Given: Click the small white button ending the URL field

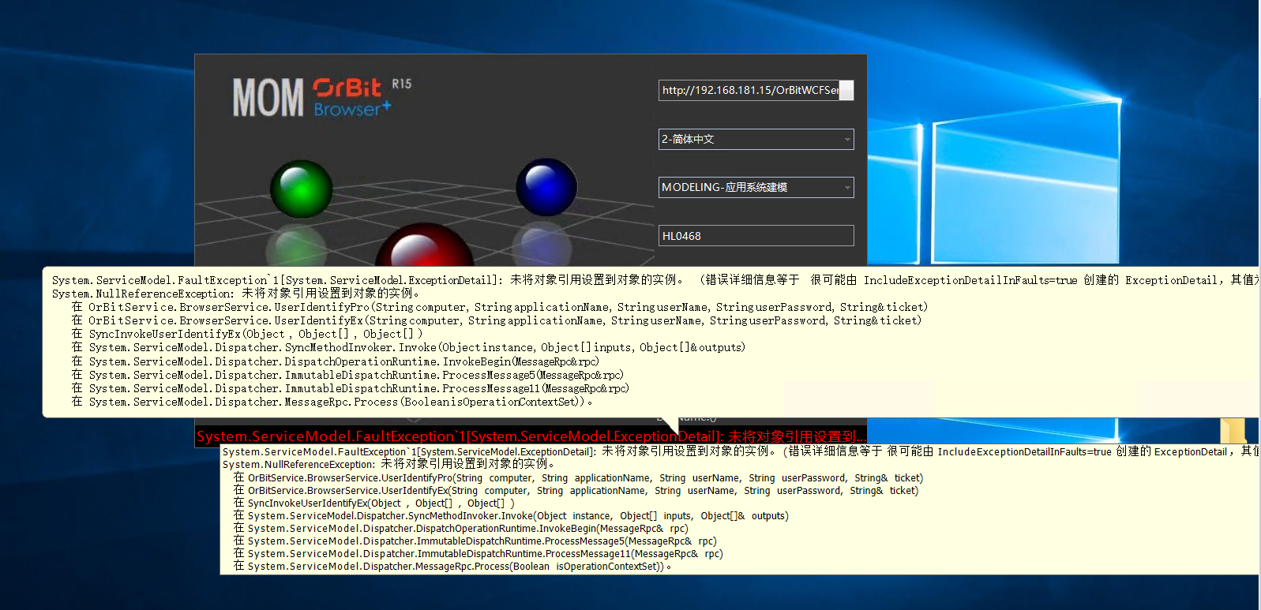Looking at the screenshot, I should click(x=846, y=91).
